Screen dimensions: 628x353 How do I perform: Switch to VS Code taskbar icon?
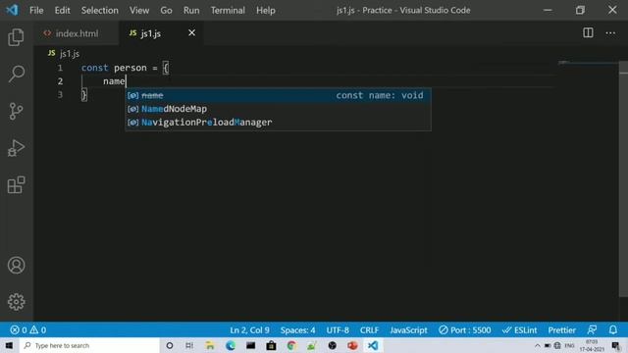pyautogui.click(x=373, y=345)
